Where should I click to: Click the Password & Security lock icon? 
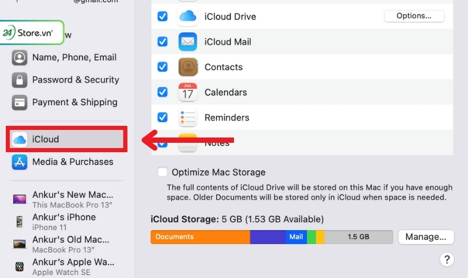pos(19,80)
